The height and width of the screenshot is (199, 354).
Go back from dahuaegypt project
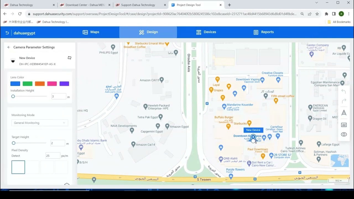(x=7, y=33)
